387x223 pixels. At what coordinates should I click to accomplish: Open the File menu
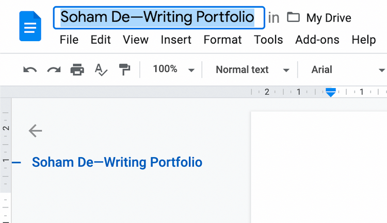click(x=69, y=40)
